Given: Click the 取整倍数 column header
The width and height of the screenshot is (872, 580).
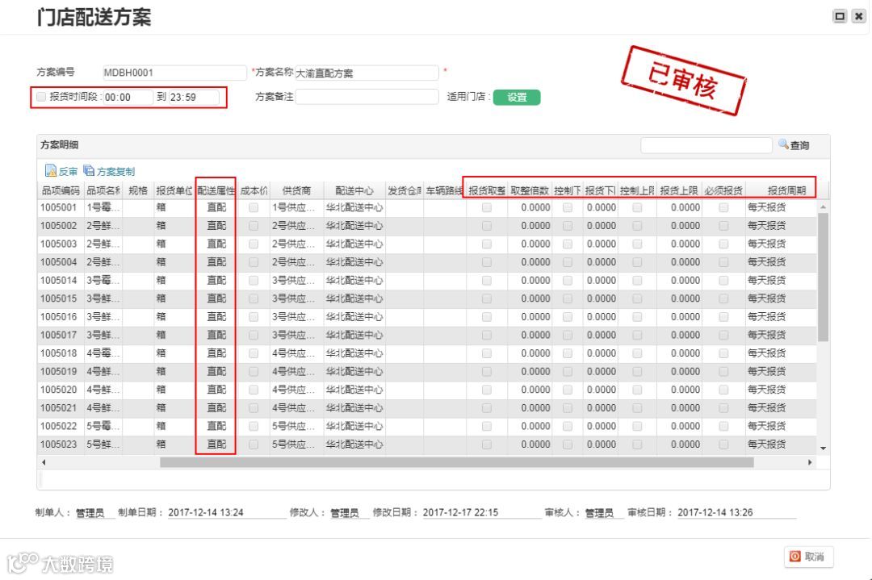Looking at the screenshot, I should [530, 190].
